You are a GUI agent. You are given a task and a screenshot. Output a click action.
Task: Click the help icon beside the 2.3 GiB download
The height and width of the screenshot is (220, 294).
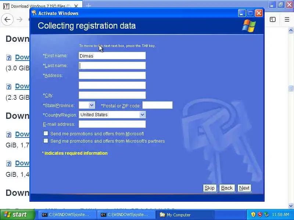8,87
